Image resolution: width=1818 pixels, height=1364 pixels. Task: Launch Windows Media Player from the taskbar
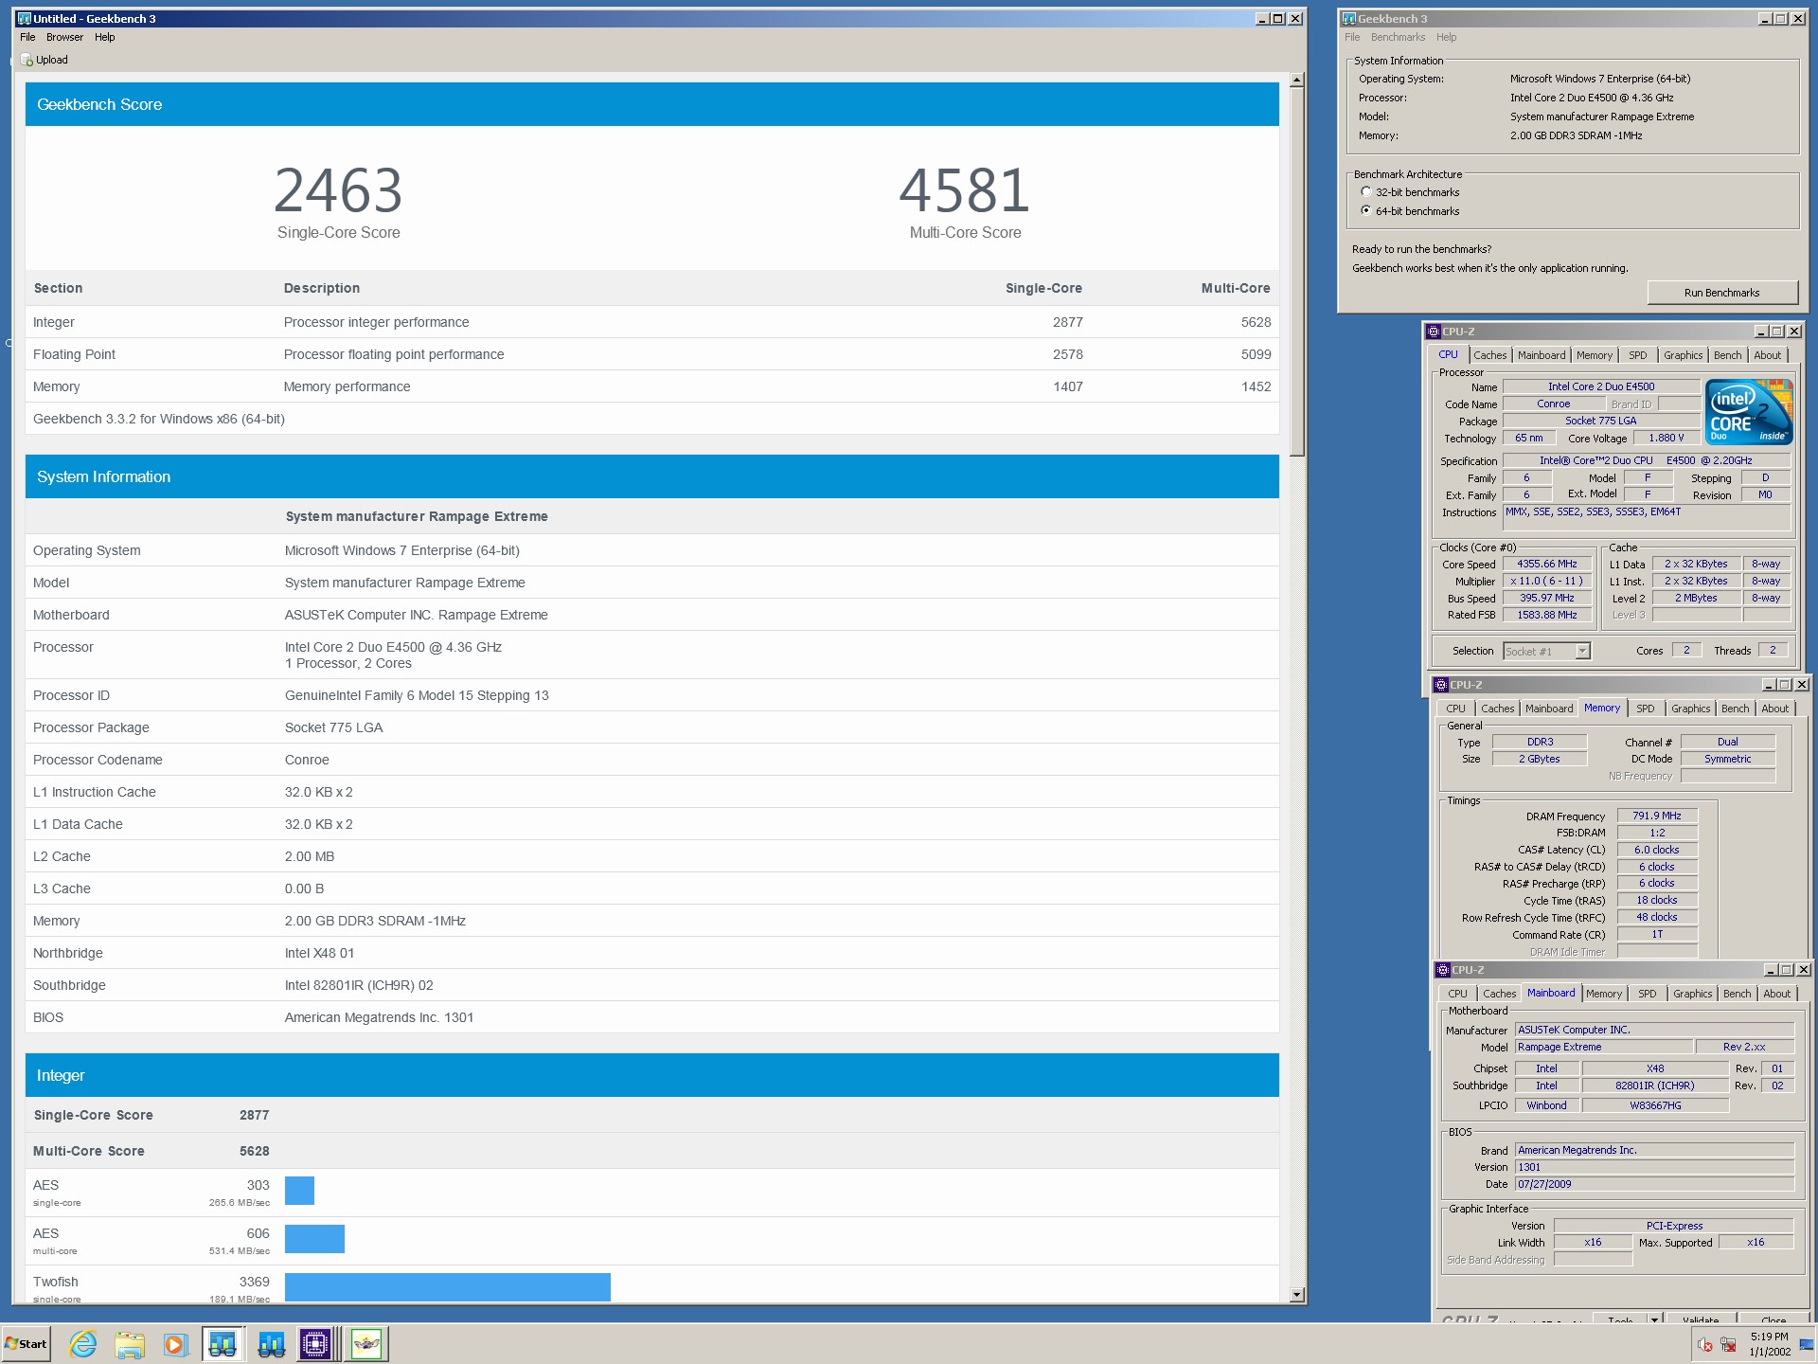pos(175,1343)
